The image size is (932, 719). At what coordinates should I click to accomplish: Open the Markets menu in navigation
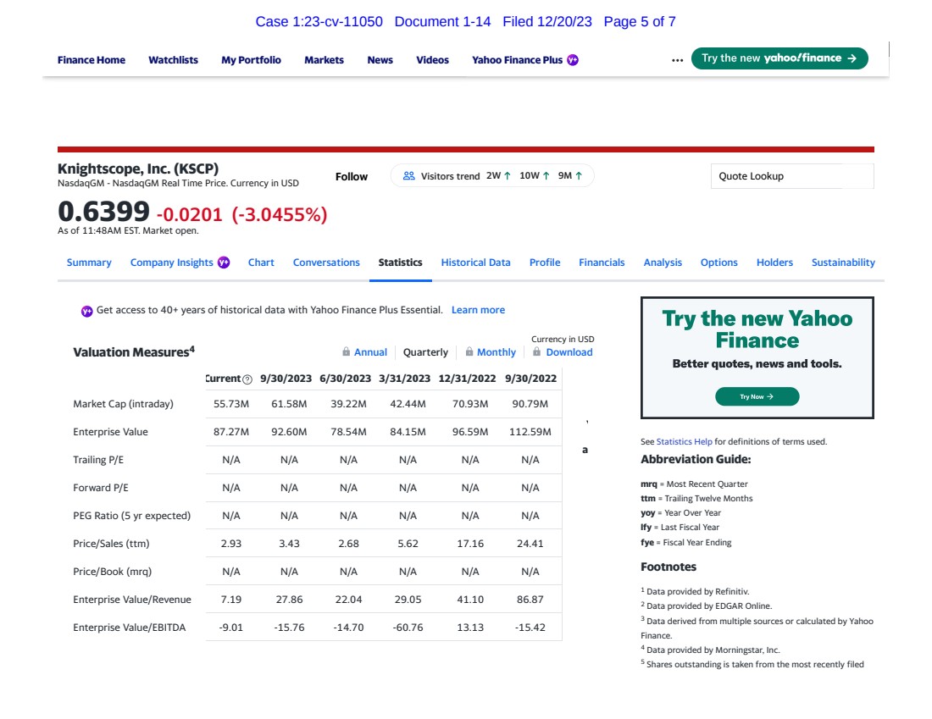(x=324, y=60)
